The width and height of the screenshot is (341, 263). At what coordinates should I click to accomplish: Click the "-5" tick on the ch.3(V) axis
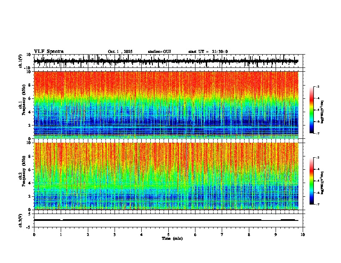29,227
